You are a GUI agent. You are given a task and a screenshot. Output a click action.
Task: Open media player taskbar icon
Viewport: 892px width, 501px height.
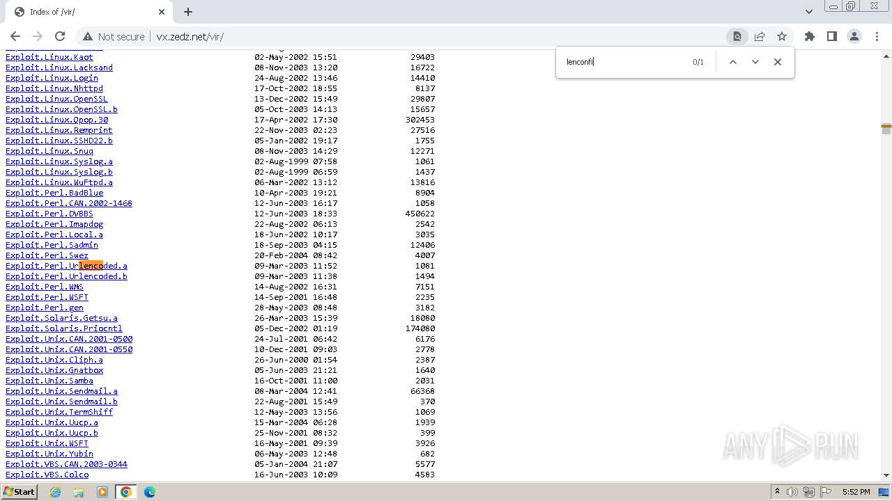102,492
